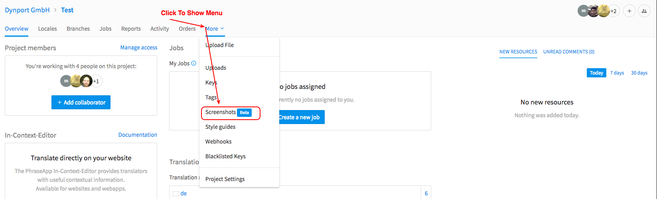Click the plus icon in top right
Screen dimensions: 657x199
(629, 11)
